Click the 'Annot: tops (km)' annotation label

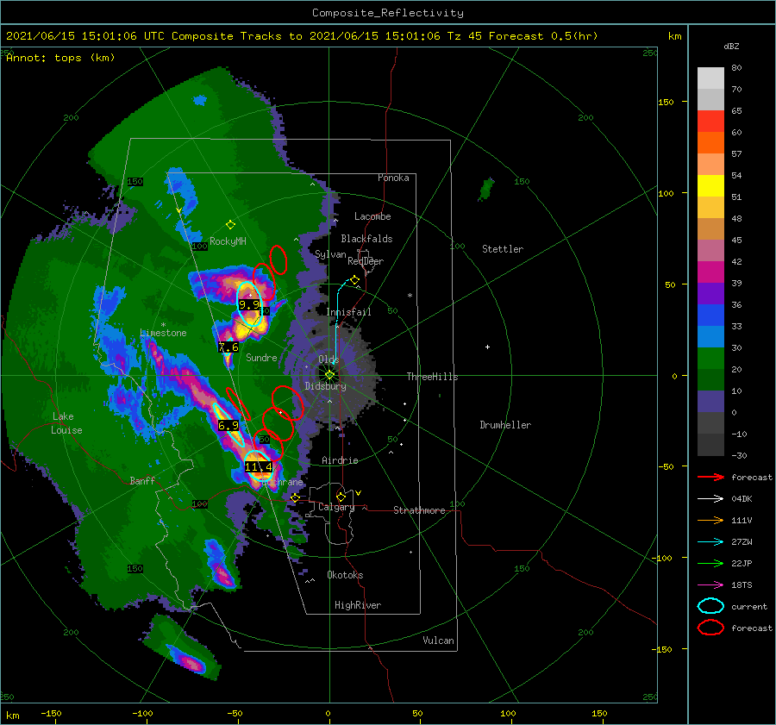click(x=60, y=58)
